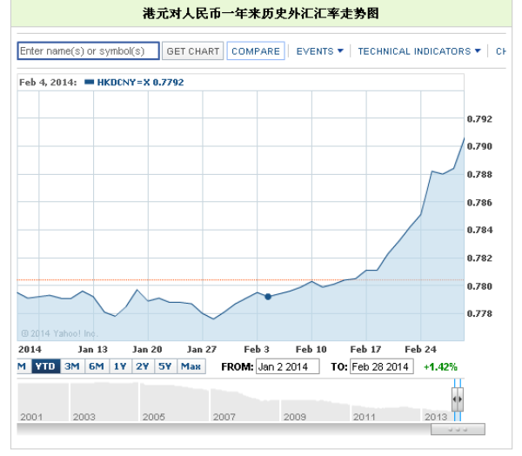Expand the TECHNICAL INDICATORS dropdown
The width and height of the screenshot is (522, 456).
click(x=419, y=51)
